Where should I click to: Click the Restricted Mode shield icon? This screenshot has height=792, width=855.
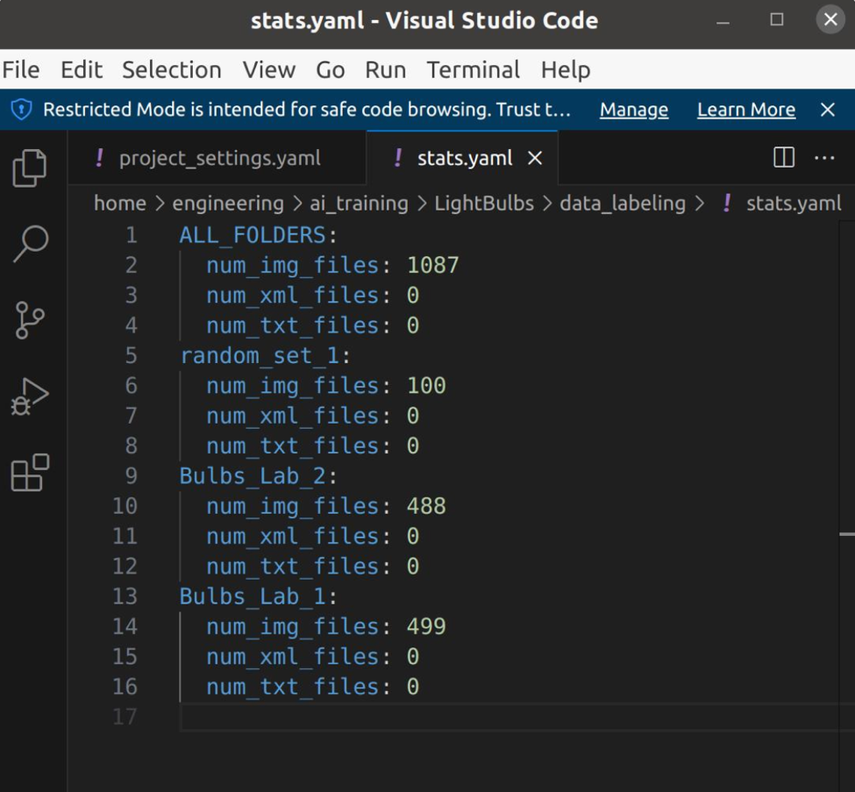click(x=21, y=110)
